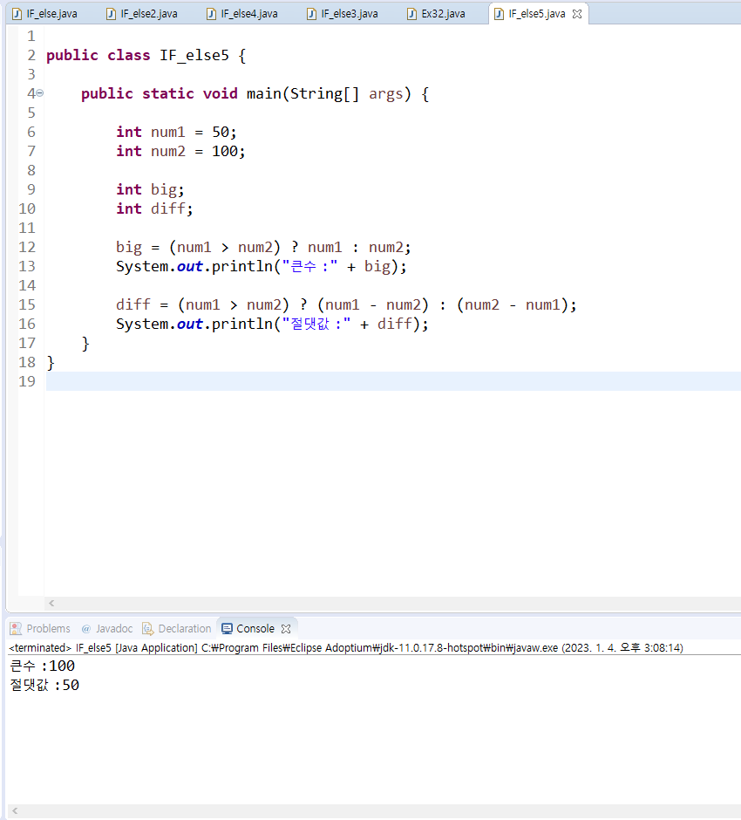
Task: Switch to the IF_else4.java tab
Action: 242,14
